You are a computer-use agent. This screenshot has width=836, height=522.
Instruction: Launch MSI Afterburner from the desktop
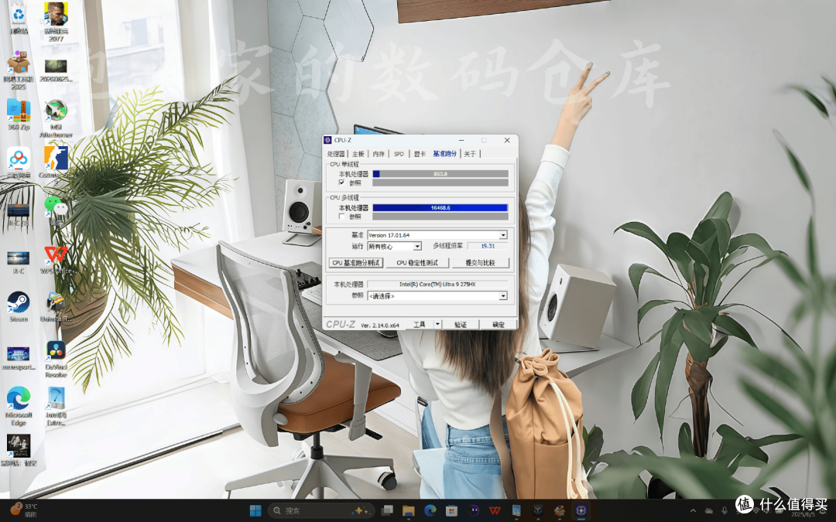tap(56, 118)
